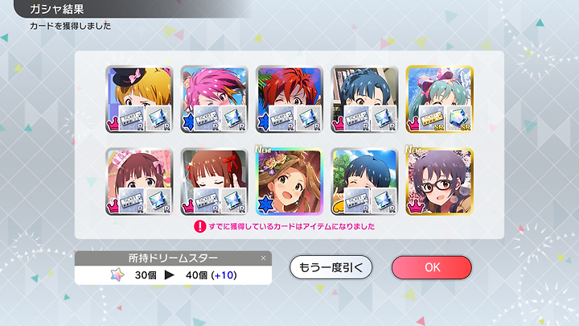The image size is (579, 326).
Task: Select the gold SR teal twin-tail card
Action: click(x=439, y=100)
